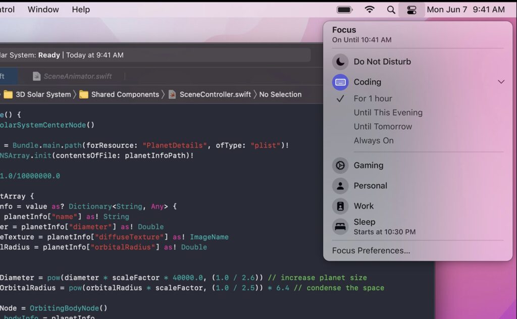Click the Gaming focus icon
The width and height of the screenshot is (517, 319).
tap(340, 166)
